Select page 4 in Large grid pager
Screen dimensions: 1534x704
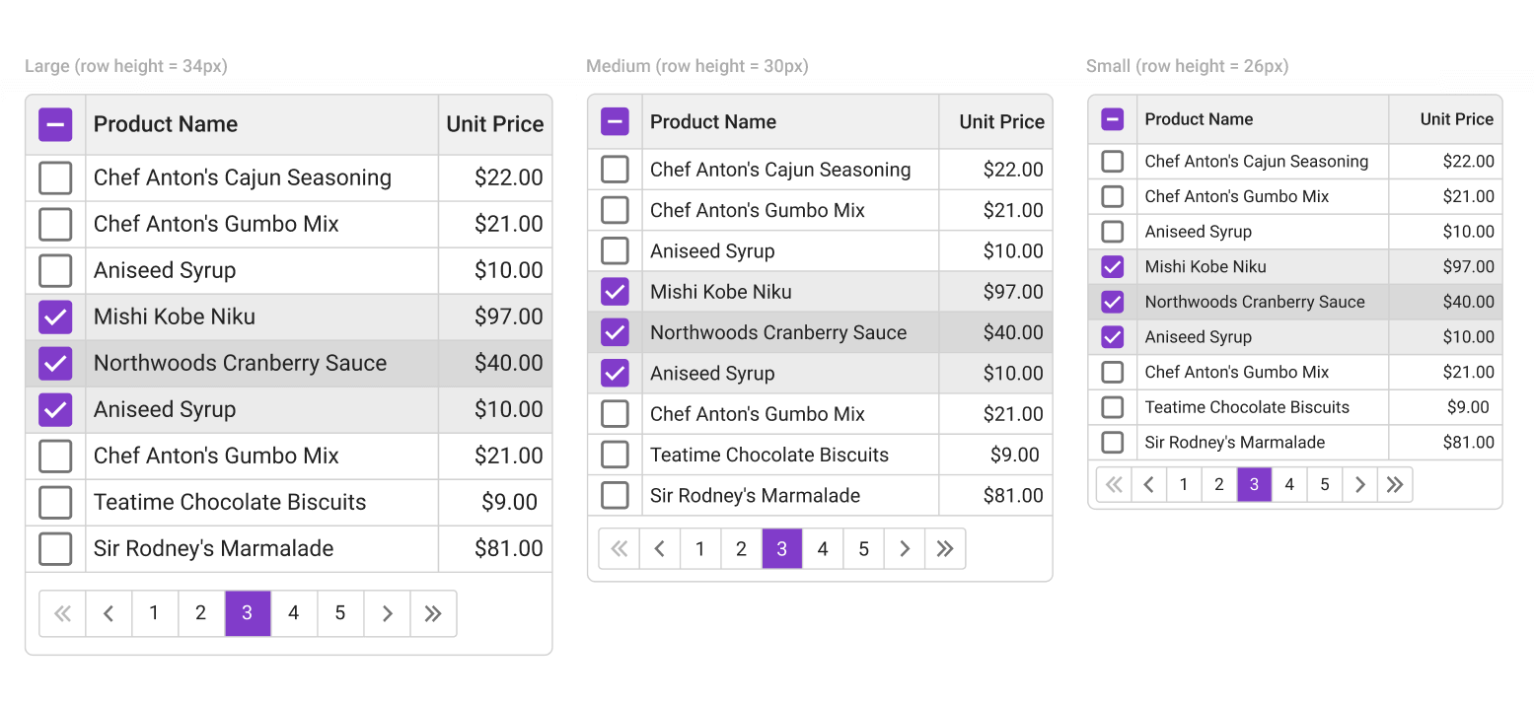293,613
